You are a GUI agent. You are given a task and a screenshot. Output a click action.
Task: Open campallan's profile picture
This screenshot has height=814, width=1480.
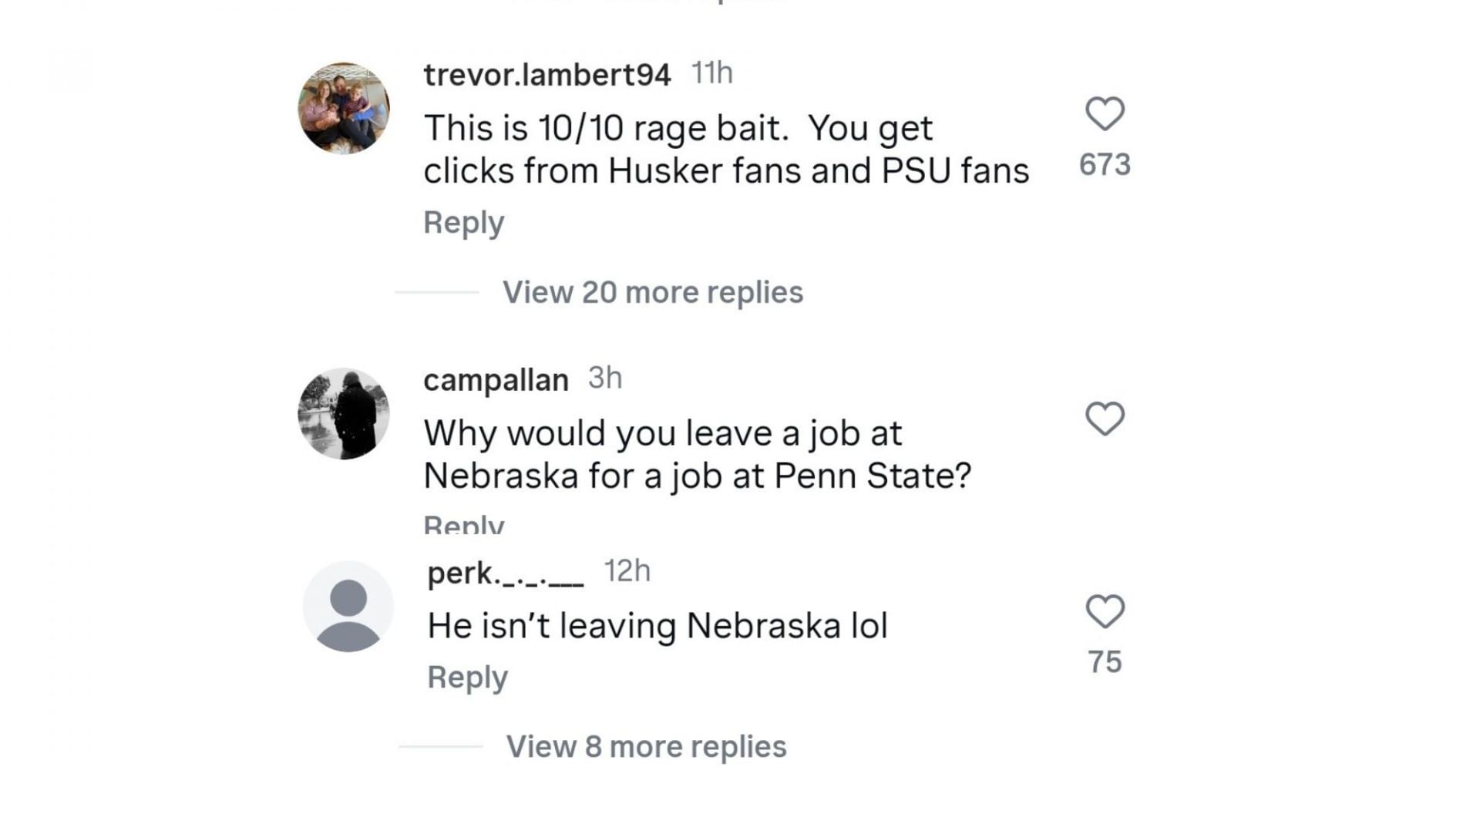tap(344, 414)
